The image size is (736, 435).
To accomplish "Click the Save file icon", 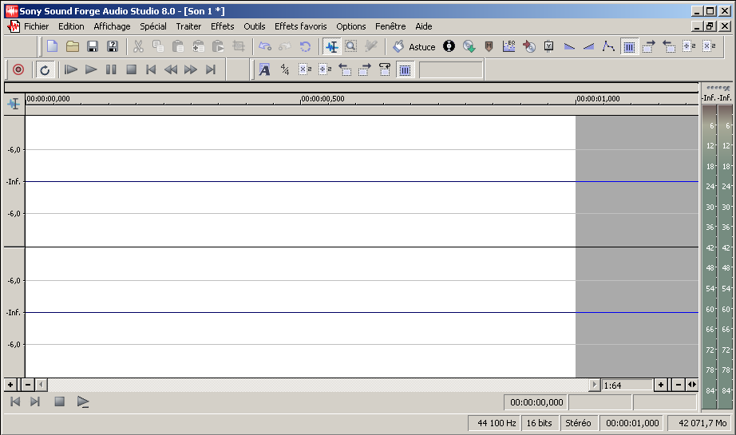I will pos(93,47).
